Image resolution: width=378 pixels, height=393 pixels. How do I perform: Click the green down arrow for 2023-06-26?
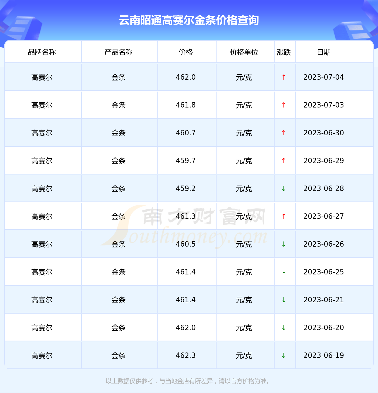pyautogui.click(x=283, y=244)
